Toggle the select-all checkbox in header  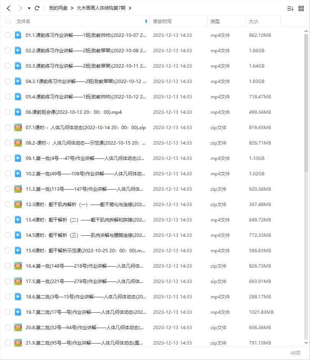point(8,22)
